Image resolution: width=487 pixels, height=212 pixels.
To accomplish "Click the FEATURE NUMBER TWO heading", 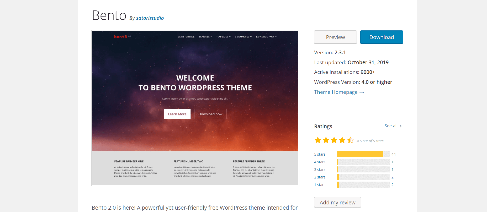I will [x=188, y=161].
